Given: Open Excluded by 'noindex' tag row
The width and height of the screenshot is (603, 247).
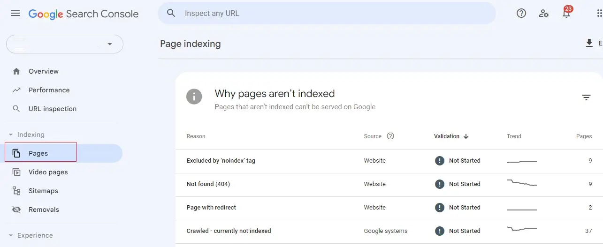Looking at the screenshot, I should pyautogui.click(x=389, y=161).
